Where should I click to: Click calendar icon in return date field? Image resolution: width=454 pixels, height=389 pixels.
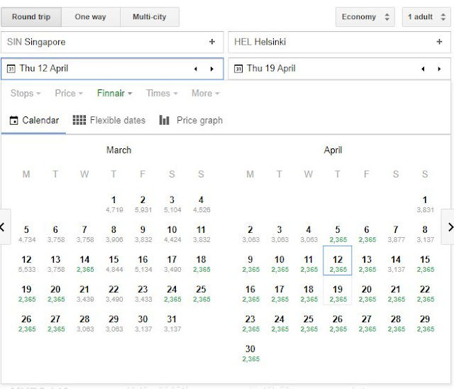[238, 69]
